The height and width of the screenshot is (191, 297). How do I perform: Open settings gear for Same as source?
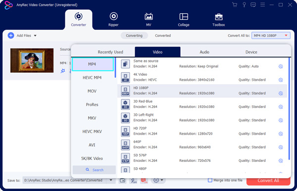281,66
